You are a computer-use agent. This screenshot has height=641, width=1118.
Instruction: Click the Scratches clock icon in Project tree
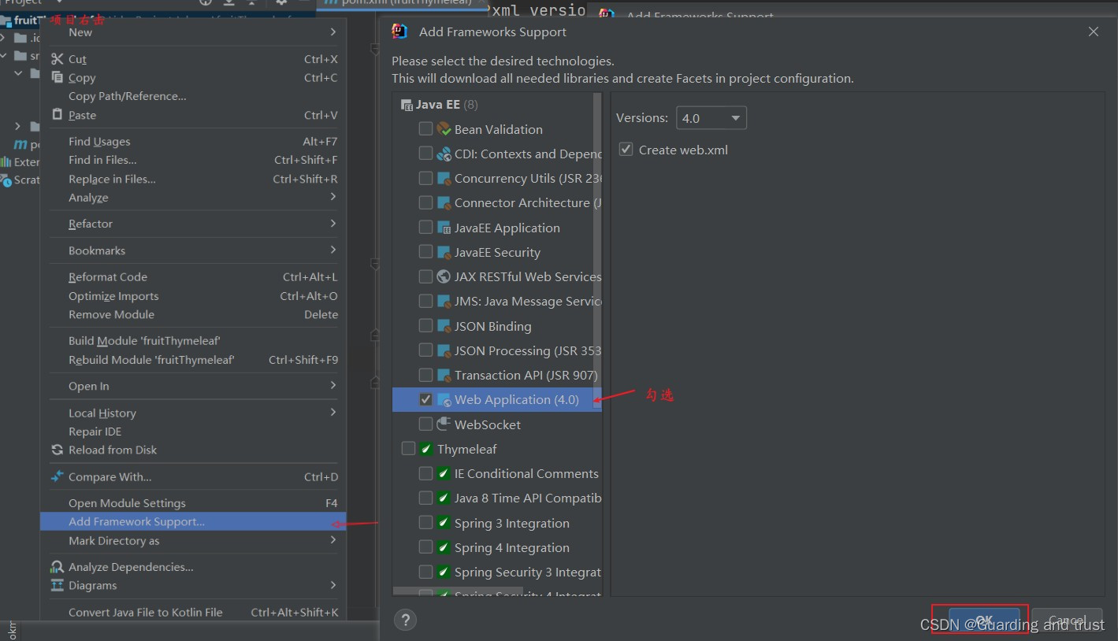point(6,180)
